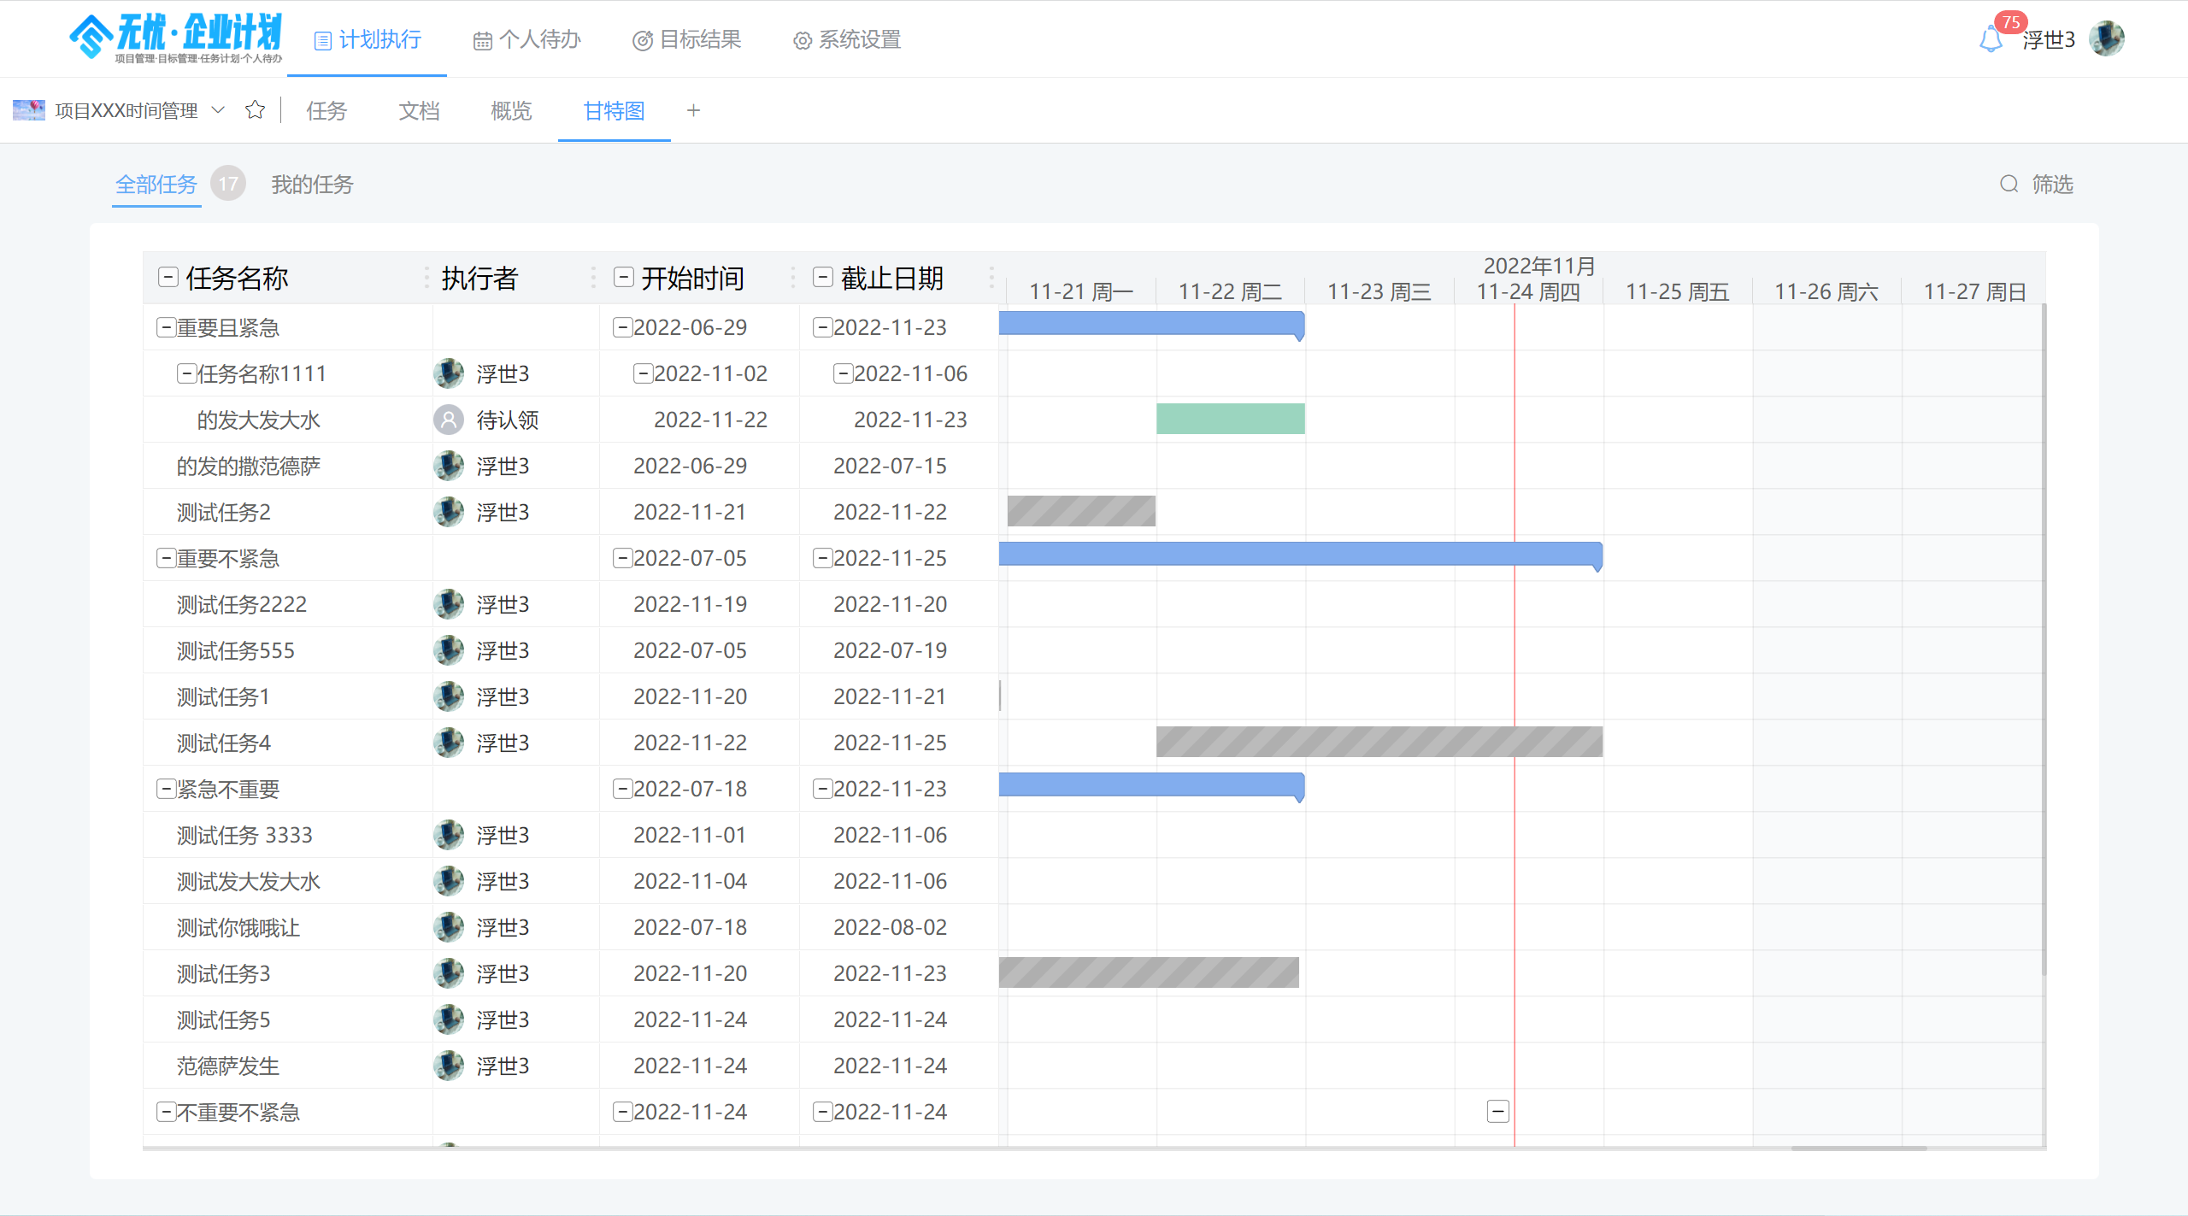The image size is (2188, 1216).
Task: Toggle the collapse box in the 开始时间 header
Action: pos(624,277)
